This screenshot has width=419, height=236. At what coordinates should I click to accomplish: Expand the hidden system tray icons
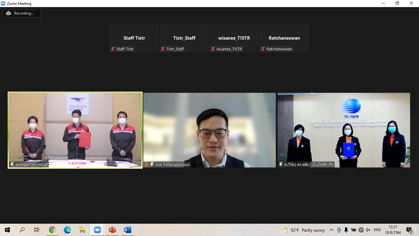pyautogui.click(x=331, y=230)
